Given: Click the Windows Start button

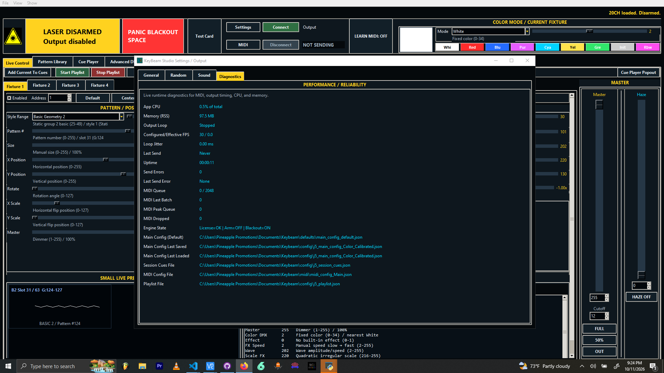Looking at the screenshot, I should pos(8,366).
